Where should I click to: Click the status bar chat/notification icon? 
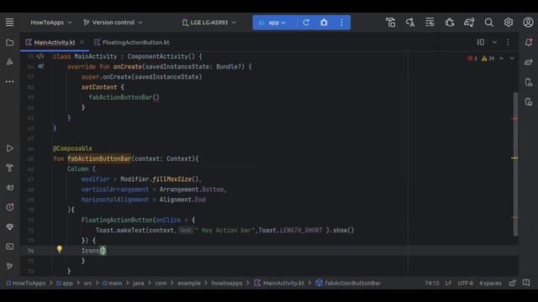click(526, 283)
